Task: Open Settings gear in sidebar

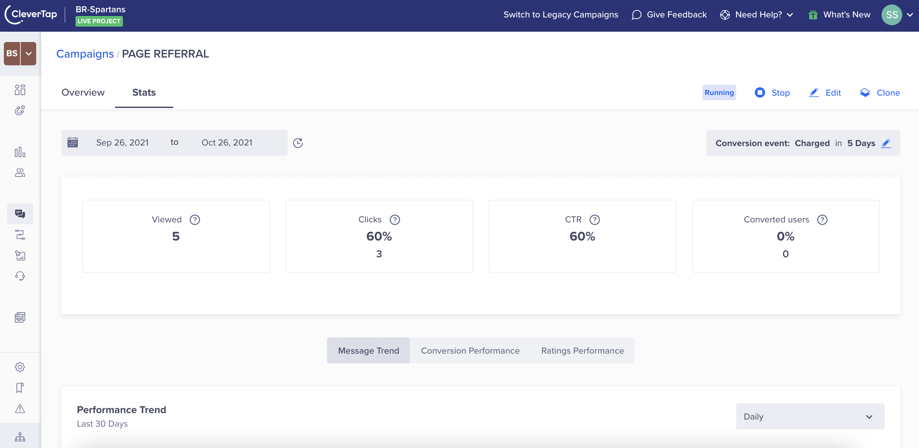Action: coord(20,367)
